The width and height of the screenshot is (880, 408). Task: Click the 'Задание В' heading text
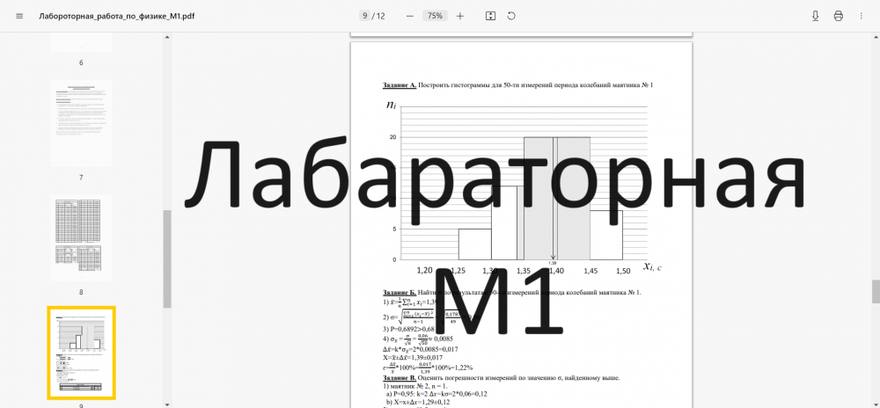tap(400, 377)
